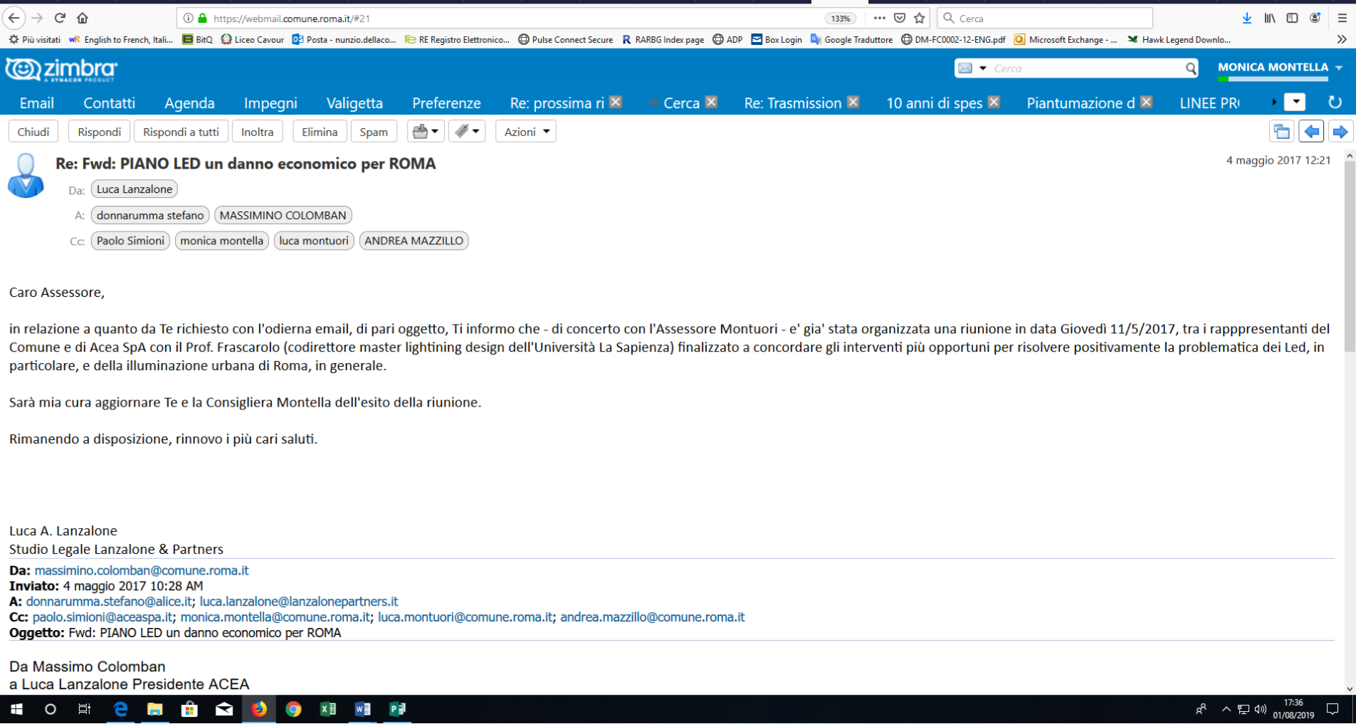1356x724 pixels.
Task: Open the Azioni dropdown menu
Action: click(x=526, y=132)
